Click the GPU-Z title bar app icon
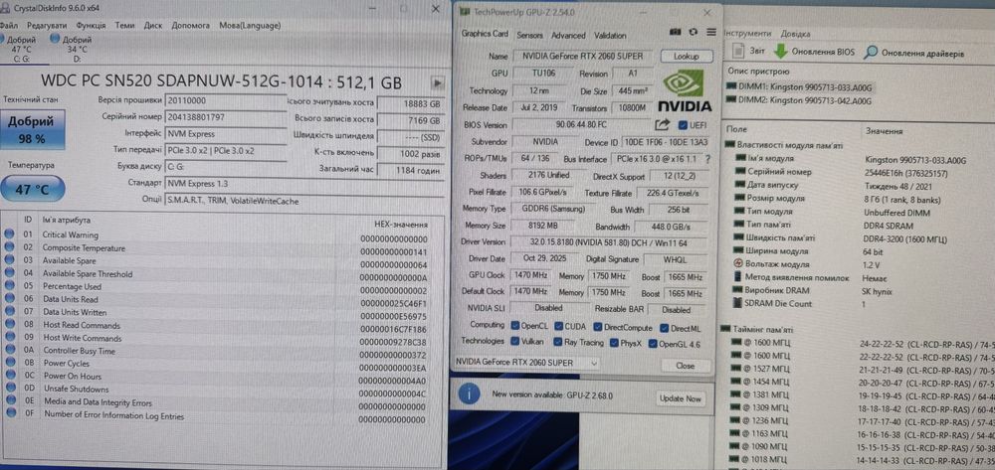Image resolution: width=995 pixels, height=470 pixels. point(465,11)
